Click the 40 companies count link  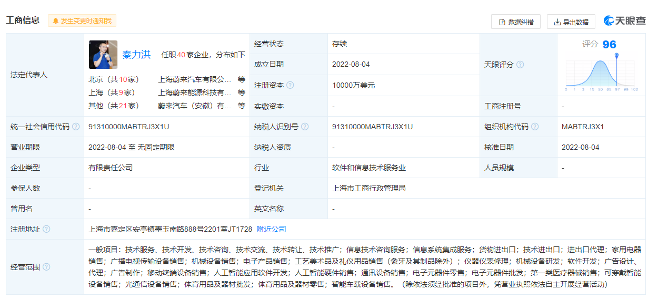click(182, 55)
